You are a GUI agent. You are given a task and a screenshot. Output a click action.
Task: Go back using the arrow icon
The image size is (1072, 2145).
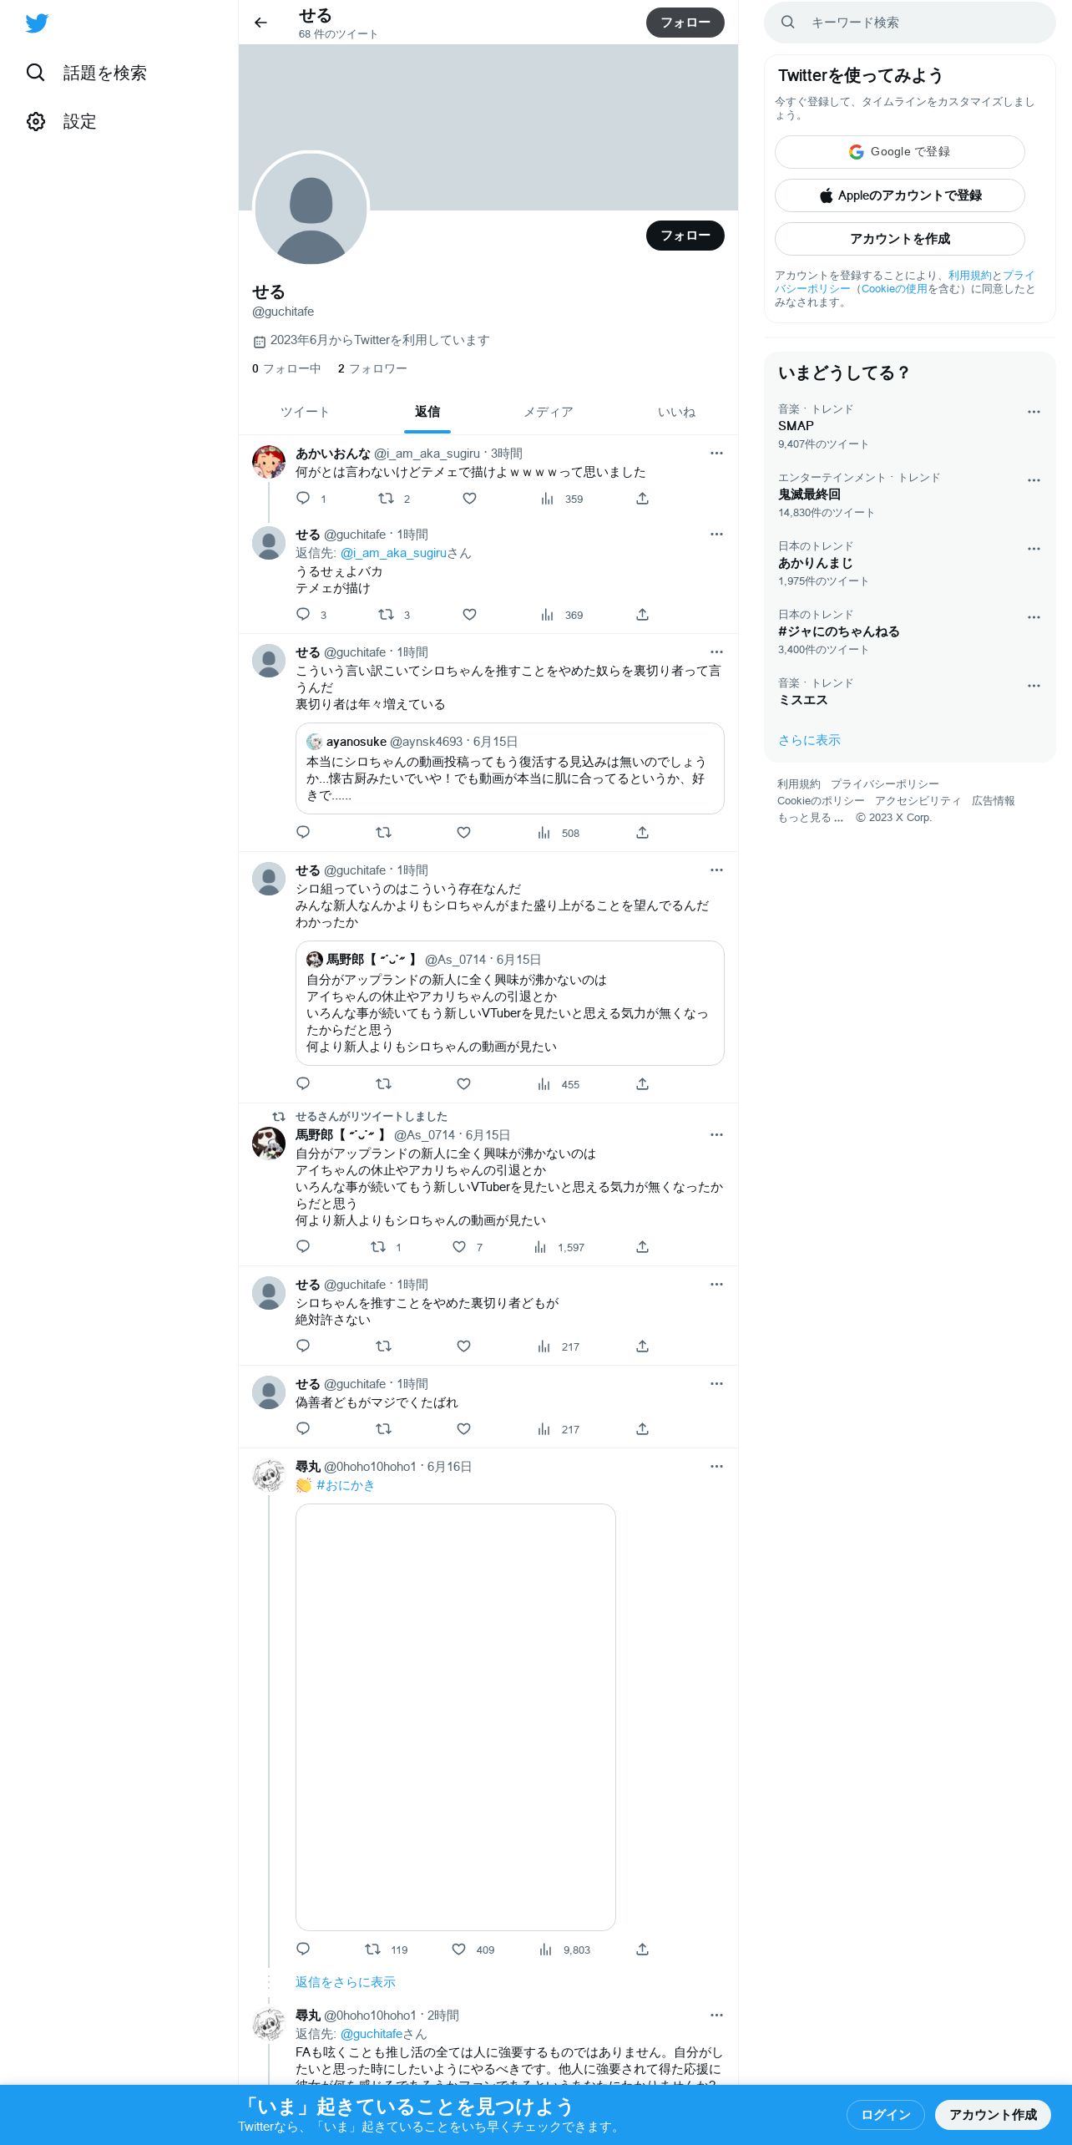click(x=260, y=23)
